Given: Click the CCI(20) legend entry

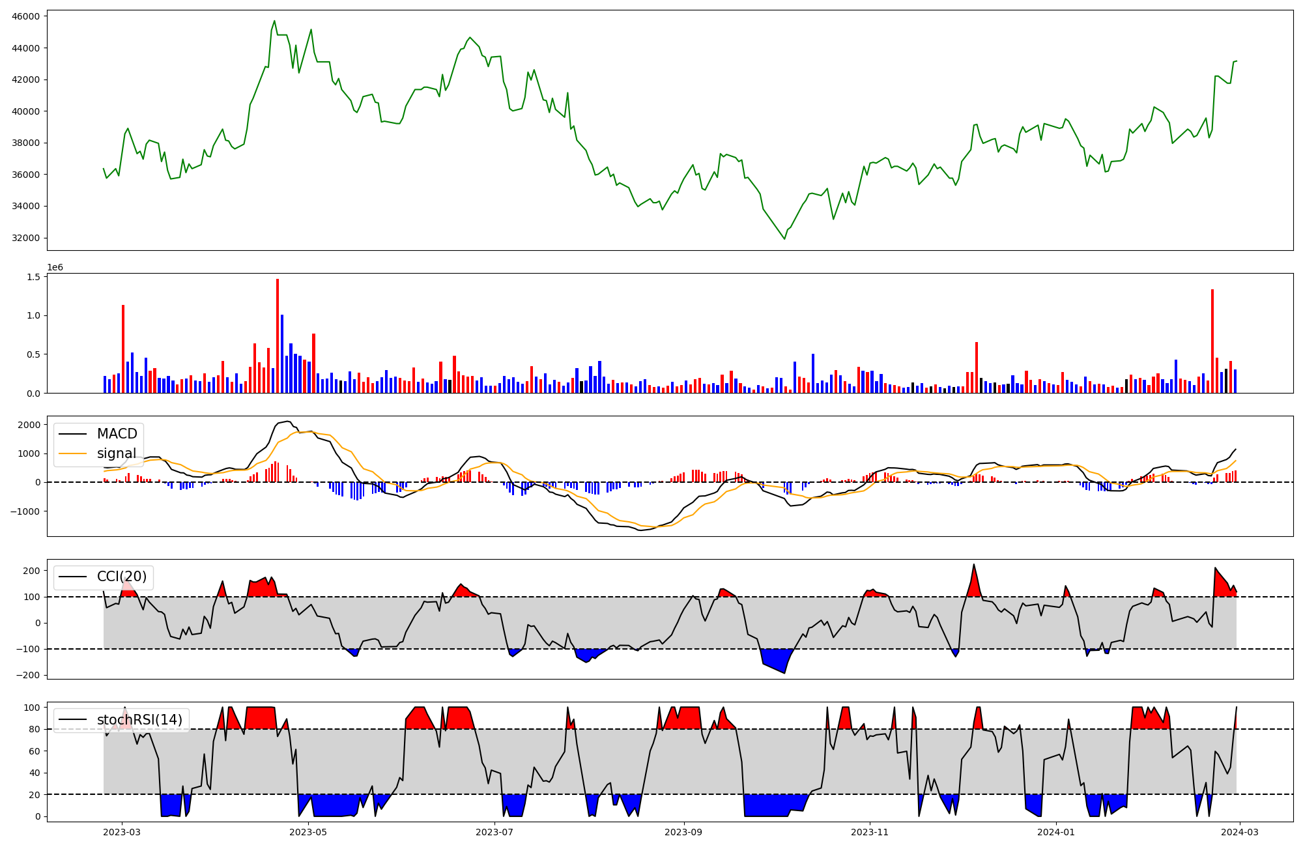Looking at the screenshot, I should point(121,577).
